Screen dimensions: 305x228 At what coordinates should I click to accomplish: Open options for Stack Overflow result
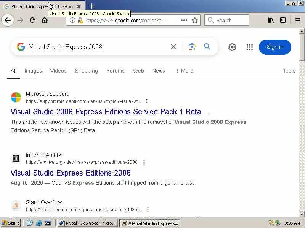click(148, 209)
